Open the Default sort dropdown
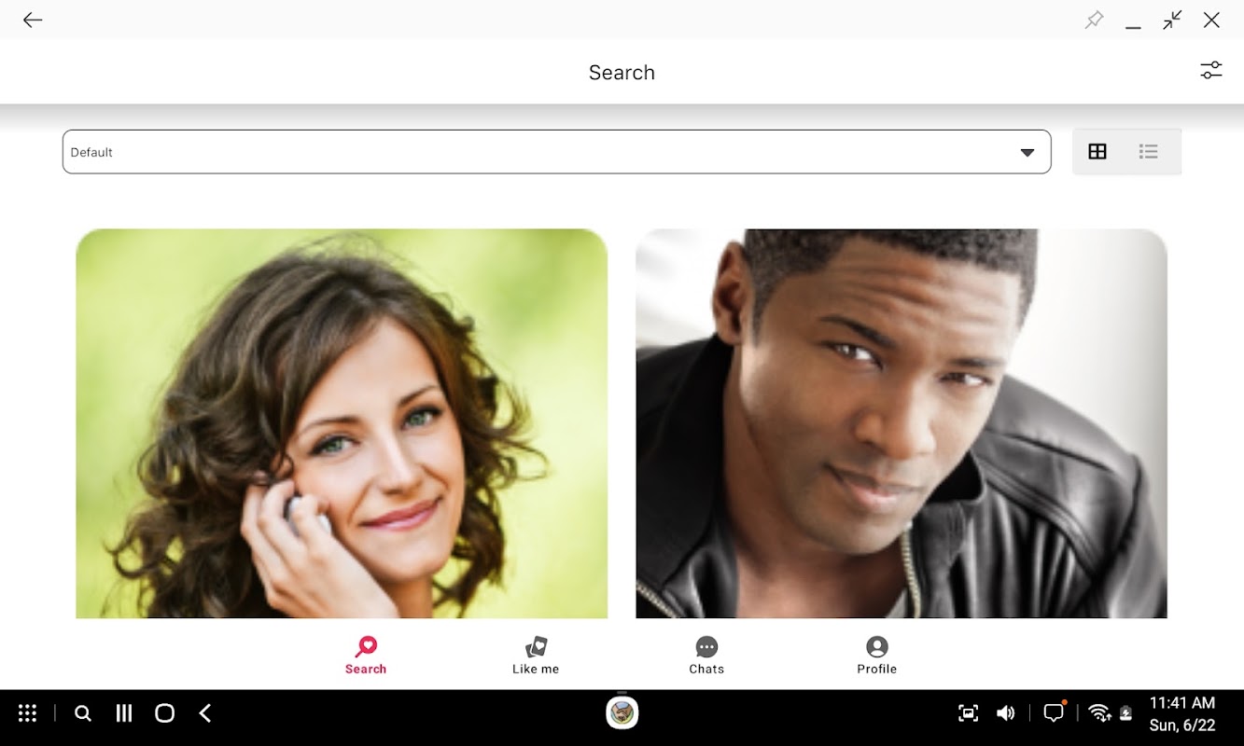The image size is (1244, 746). (x=556, y=152)
